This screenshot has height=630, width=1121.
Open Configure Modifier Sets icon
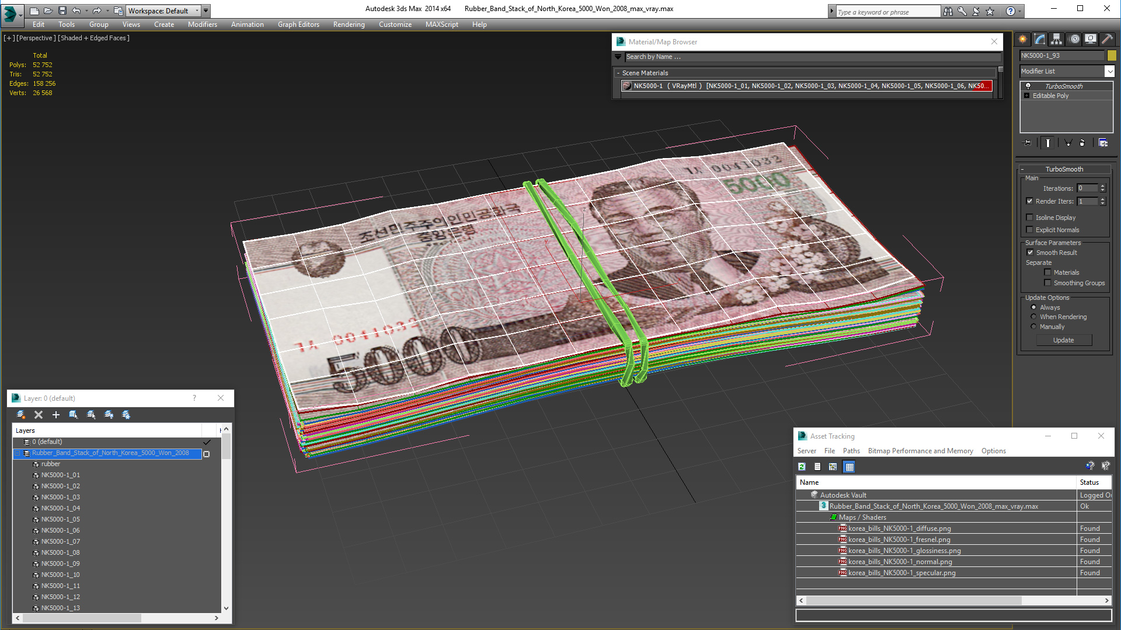tap(1103, 142)
